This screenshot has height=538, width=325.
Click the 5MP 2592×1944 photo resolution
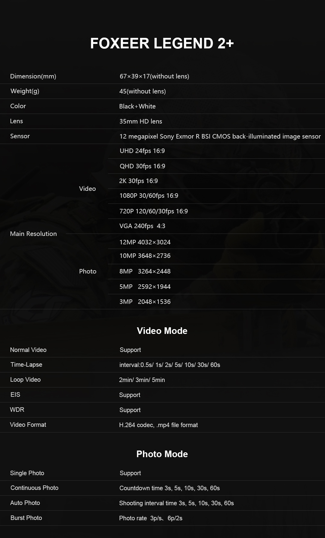pyautogui.click(x=145, y=287)
